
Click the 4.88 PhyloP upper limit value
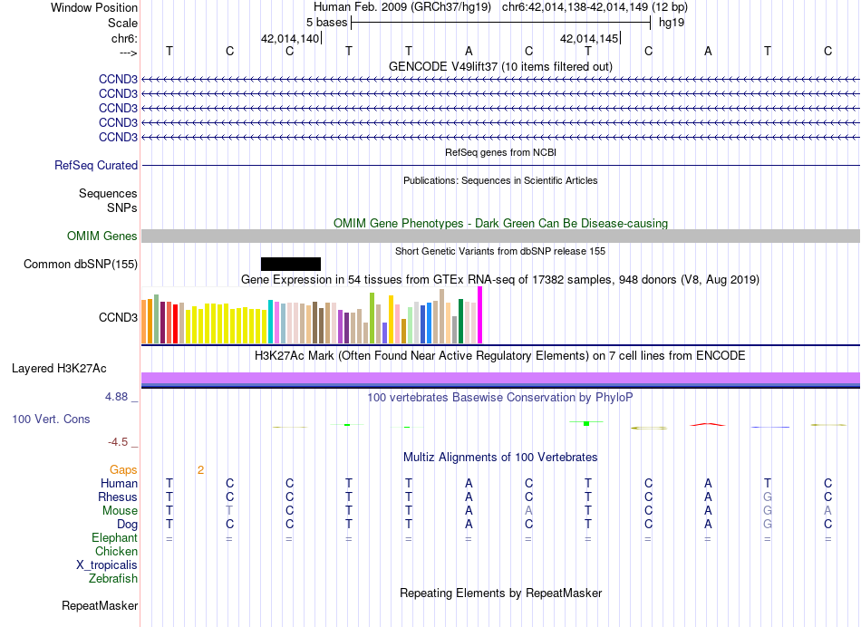point(116,396)
